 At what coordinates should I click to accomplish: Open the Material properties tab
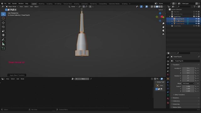click(x=168, y=99)
